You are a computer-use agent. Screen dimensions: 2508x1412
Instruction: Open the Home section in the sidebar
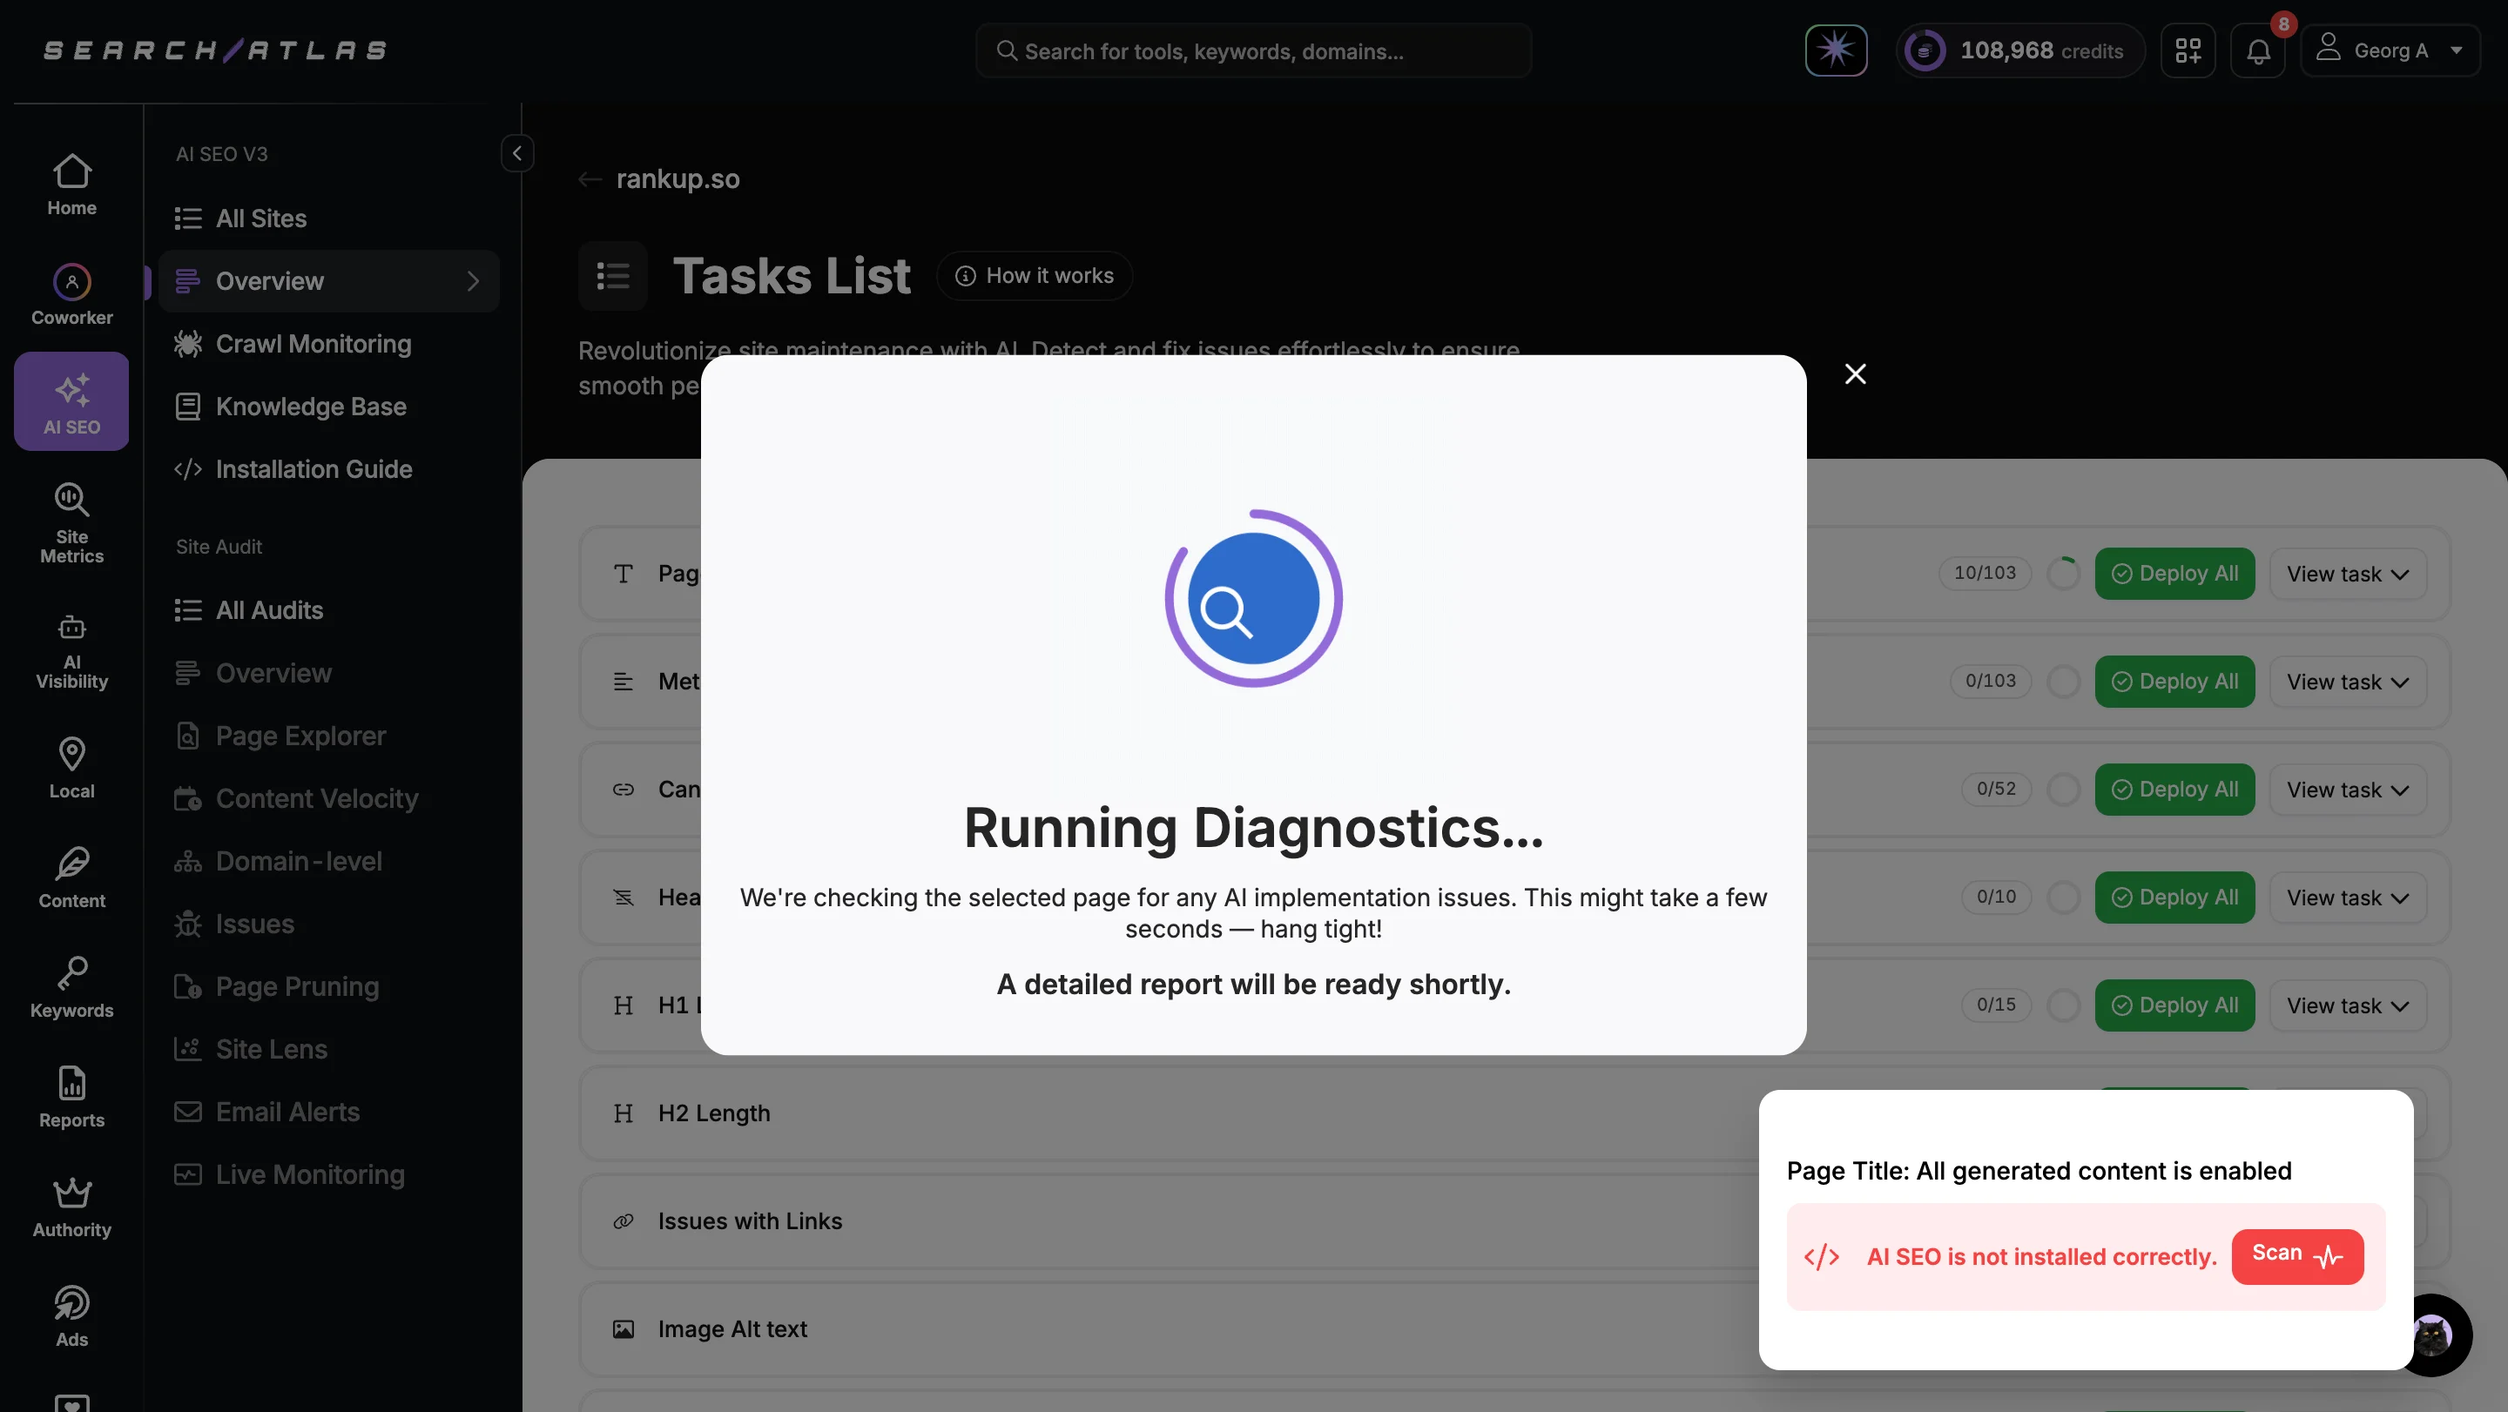71,185
